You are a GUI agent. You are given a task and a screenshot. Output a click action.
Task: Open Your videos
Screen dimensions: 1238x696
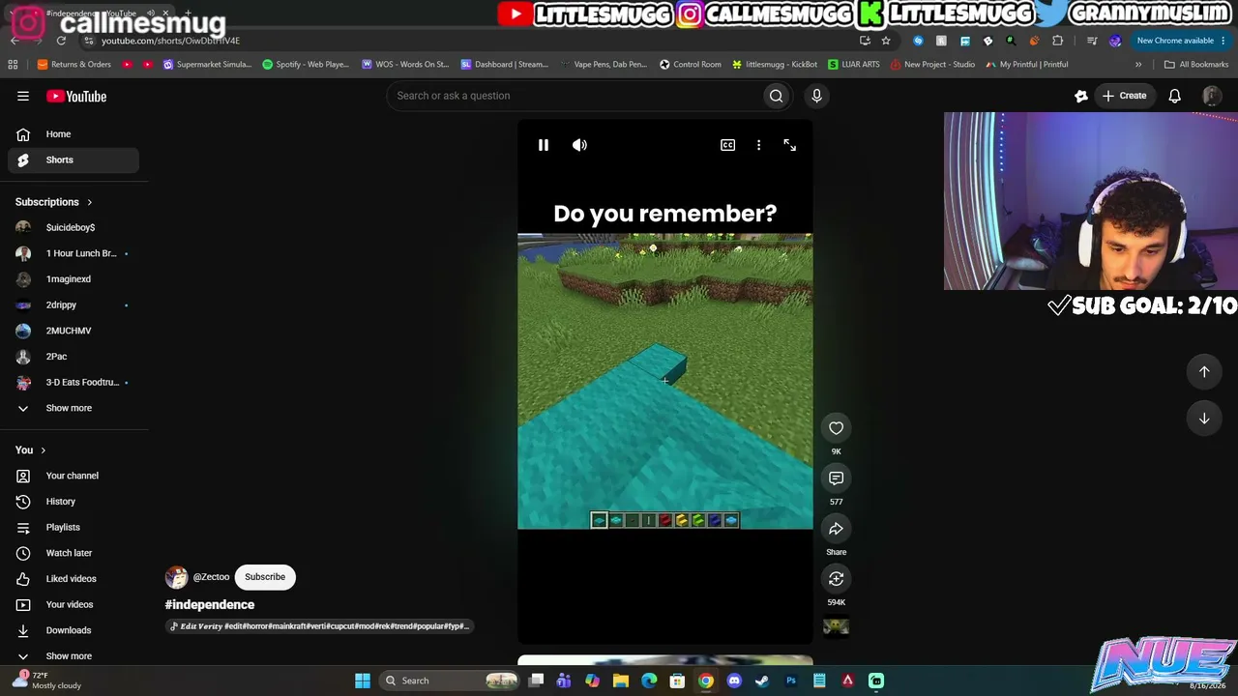tap(74, 604)
